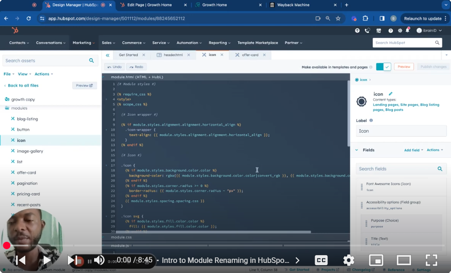Image resolution: width=451 pixels, height=273 pixels.
Task: Open the HubSpot help question mark icon
Action: (390, 30)
